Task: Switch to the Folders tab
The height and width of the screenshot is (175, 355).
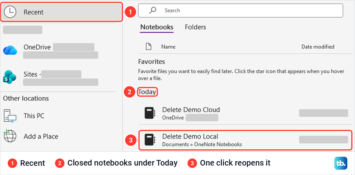Action: click(x=195, y=27)
